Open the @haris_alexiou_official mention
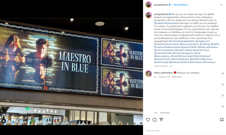Viewport: 226px width, 135px height. coord(166,56)
